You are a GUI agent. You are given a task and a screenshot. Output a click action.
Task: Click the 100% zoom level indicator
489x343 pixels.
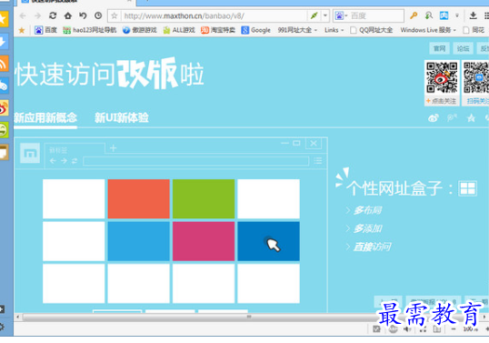click(471, 329)
